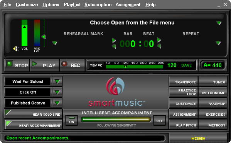Click the tempo value 120

(x=172, y=65)
